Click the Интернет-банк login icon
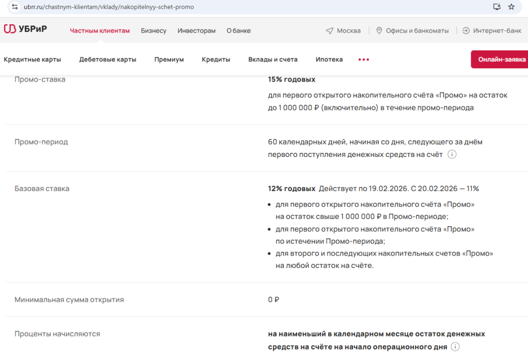528x352 pixels. pyautogui.click(x=466, y=31)
